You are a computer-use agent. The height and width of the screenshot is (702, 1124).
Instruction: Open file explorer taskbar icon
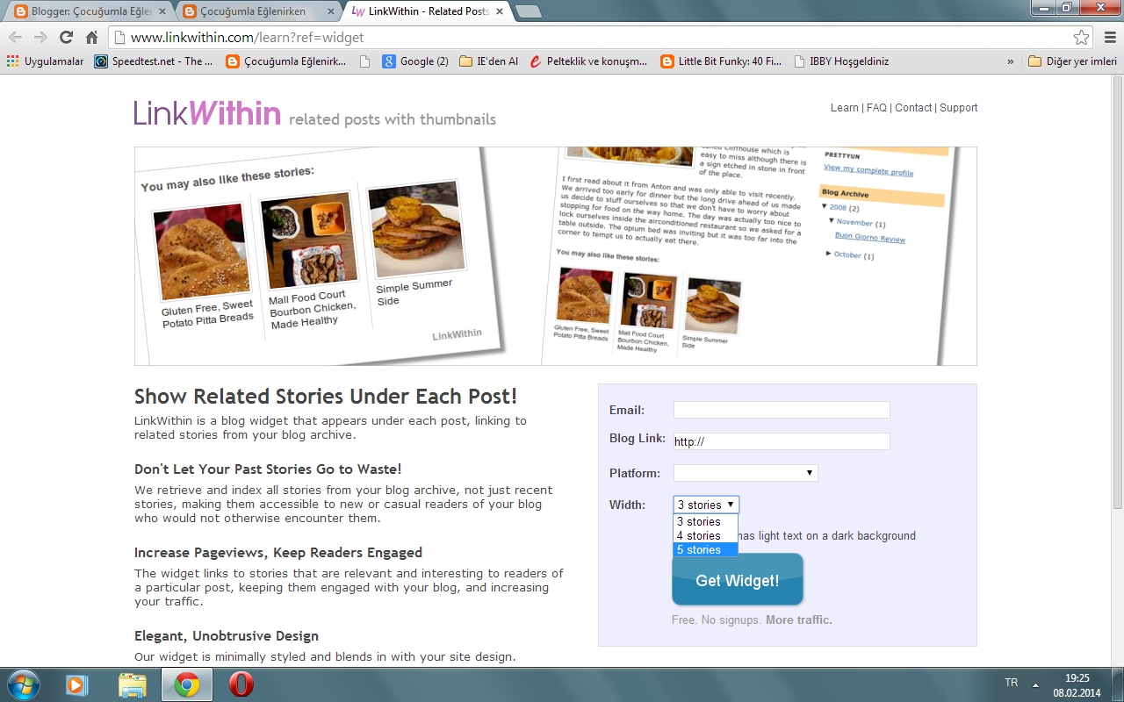(x=132, y=684)
